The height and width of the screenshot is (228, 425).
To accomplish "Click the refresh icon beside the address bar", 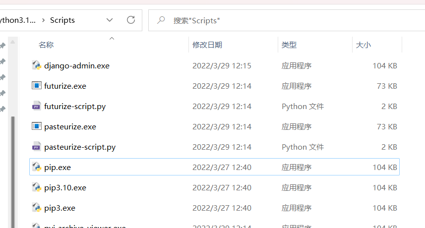I will [131, 20].
